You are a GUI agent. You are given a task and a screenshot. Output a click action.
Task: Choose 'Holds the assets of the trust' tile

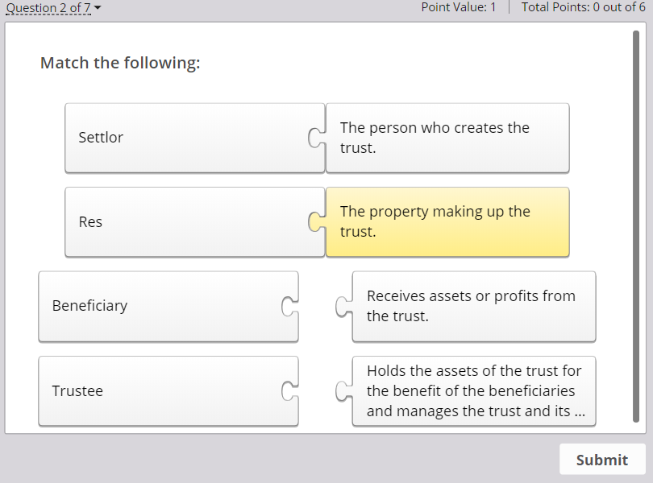click(x=476, y=391)
